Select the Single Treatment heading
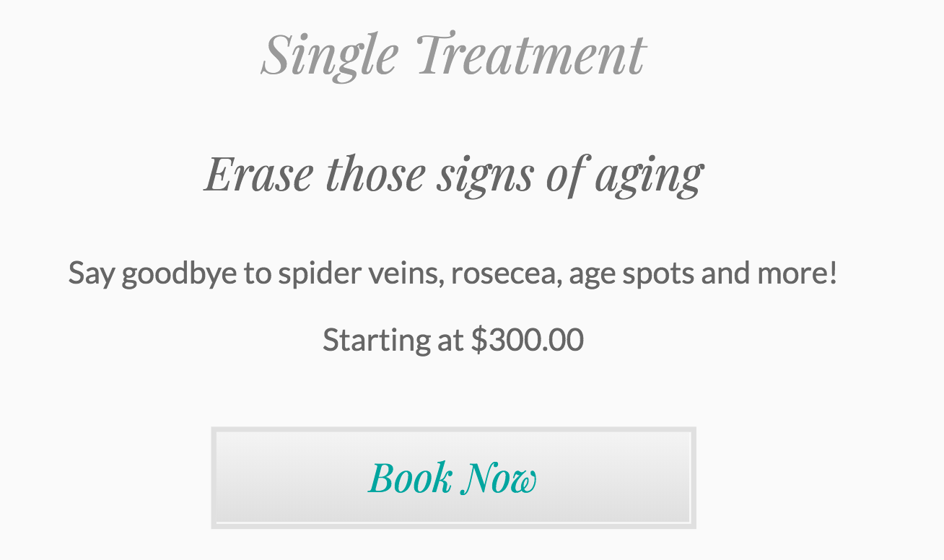The width and height of the screenshot is (944, 560). click(x=453, y=55)
